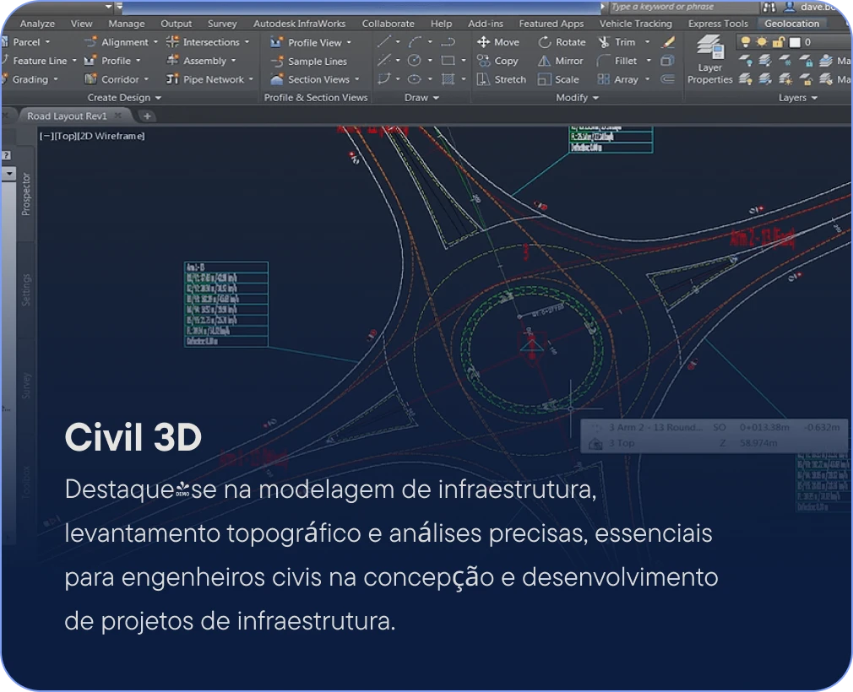
Task: Open Layer Properties manager
Action: 709,60
